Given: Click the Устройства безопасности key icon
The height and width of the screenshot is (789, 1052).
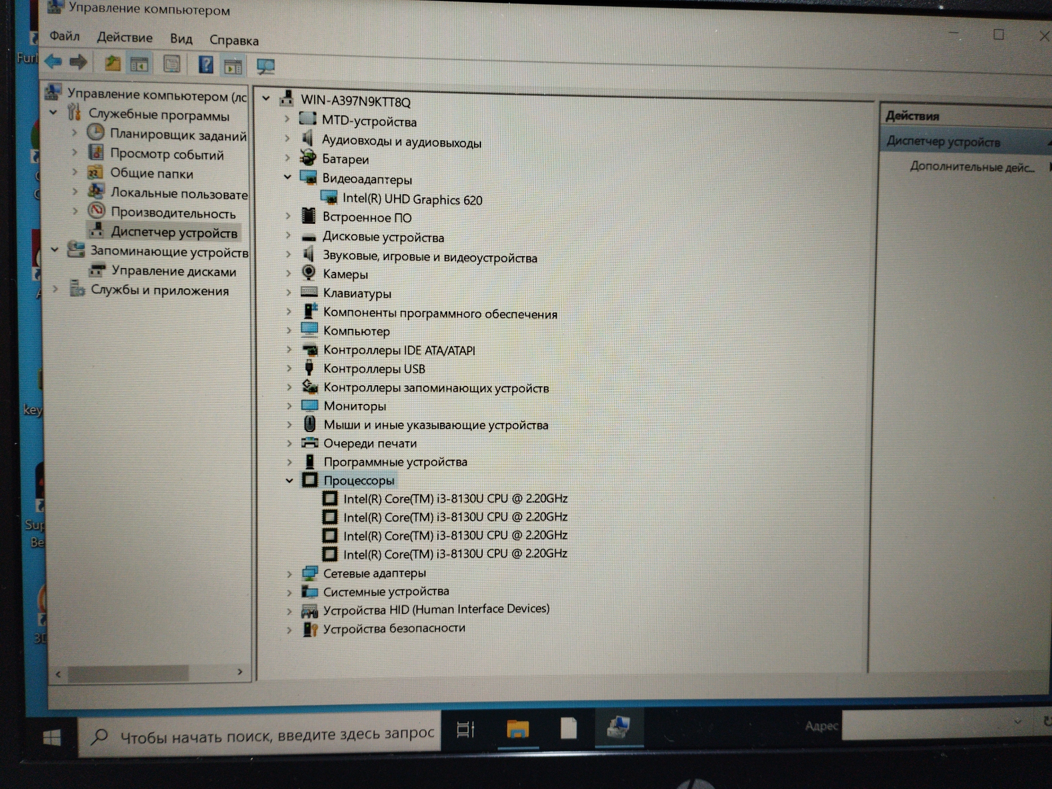Looking at the screenshot, I should (310, 629).
